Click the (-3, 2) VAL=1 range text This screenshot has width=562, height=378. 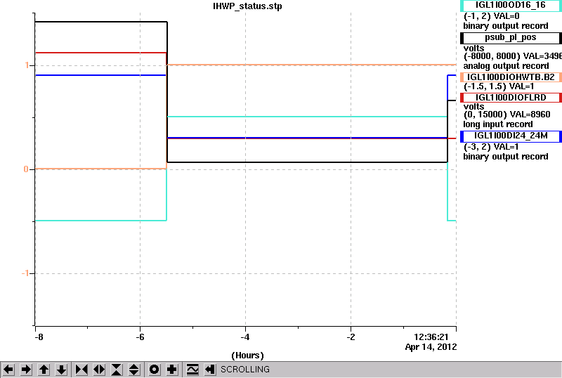click(491, 147)
